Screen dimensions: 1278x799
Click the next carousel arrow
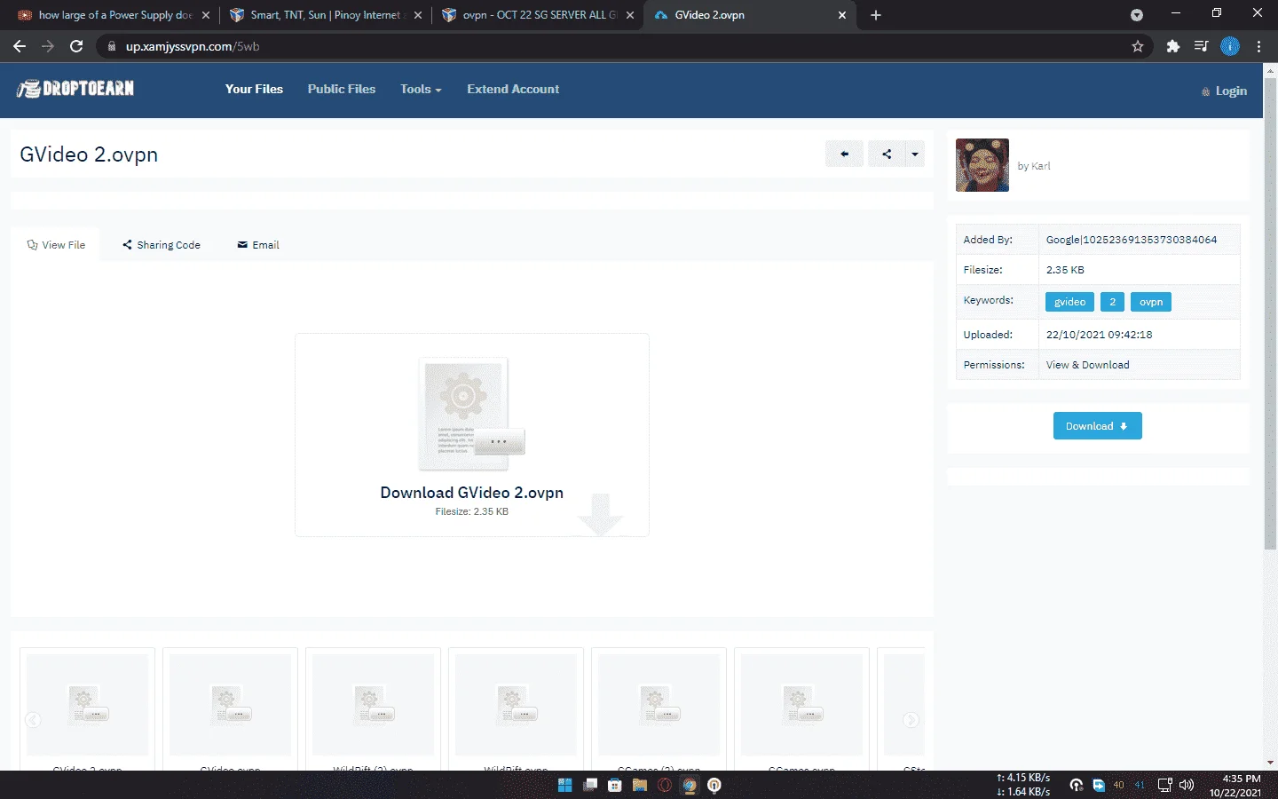coord(911,720)
